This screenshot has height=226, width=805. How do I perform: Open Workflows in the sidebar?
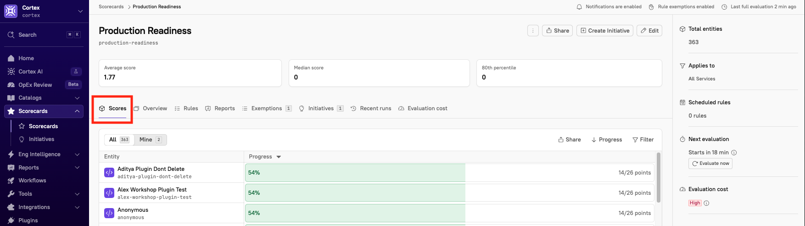point(32,181)
